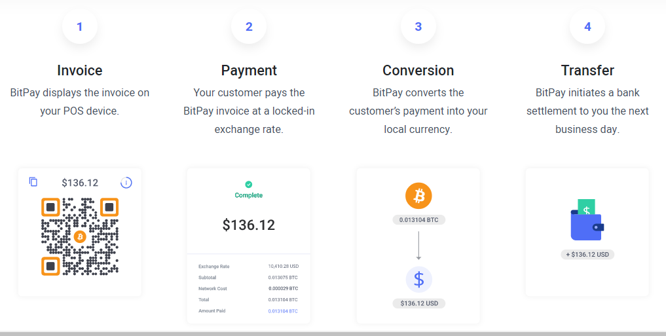The width and height of the screenshot is (666, 336).
Task: Click the 0.013104 BTC pill label
Action: (x=419, y=220)
